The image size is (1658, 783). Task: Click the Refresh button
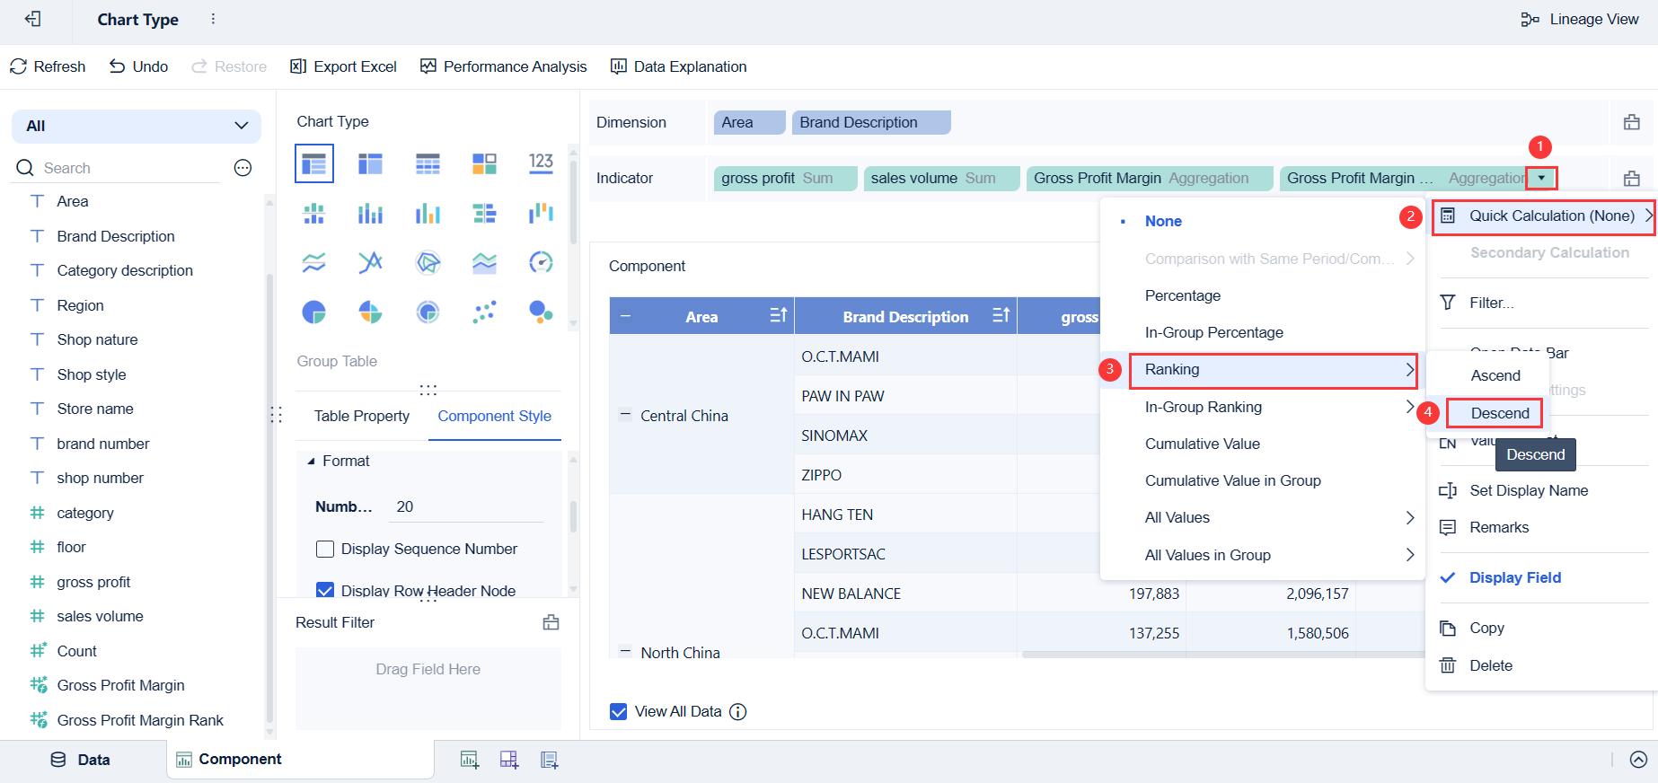click(48, 66)
